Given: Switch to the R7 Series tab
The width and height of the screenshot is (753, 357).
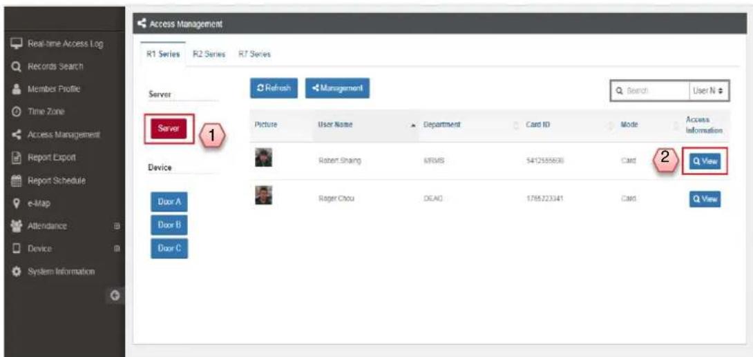Looking at the screenshot, I should coord(254,54).
